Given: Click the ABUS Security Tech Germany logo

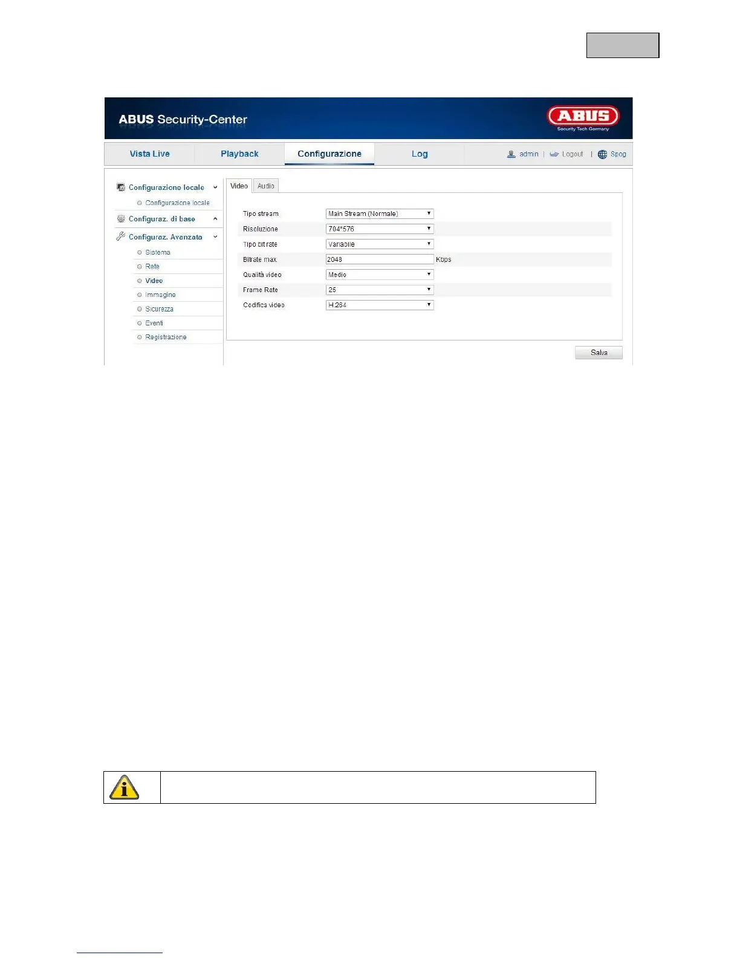Looking at the screenshot, I should [583, 118].
